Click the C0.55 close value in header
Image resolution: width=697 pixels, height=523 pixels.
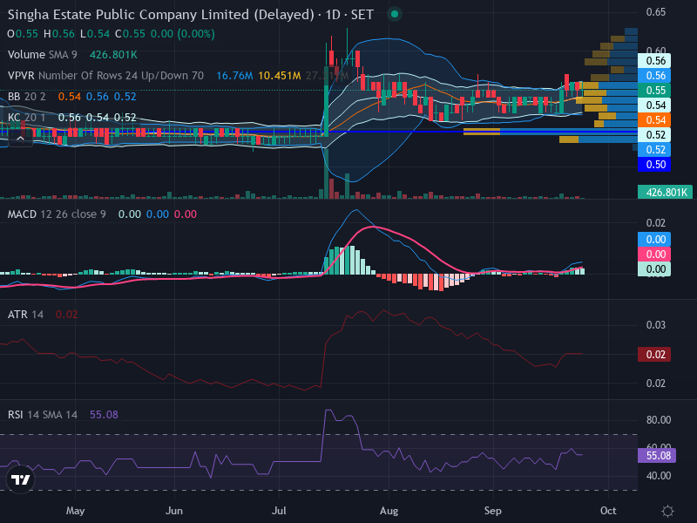click(130, 34)
